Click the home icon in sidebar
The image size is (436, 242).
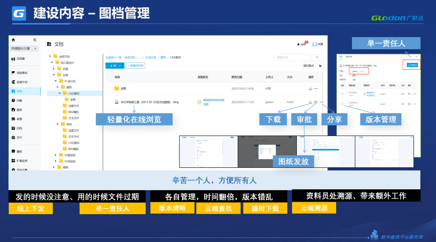tap(13, 40)
